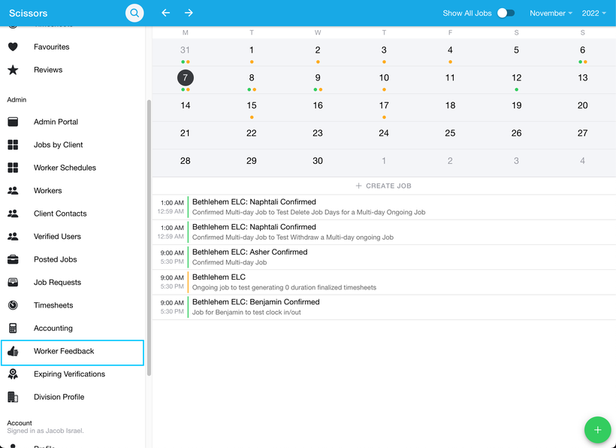Screen dimensions: 616x448
Task: Click the CREATE JOB button
Action: (x=384, y=186)
